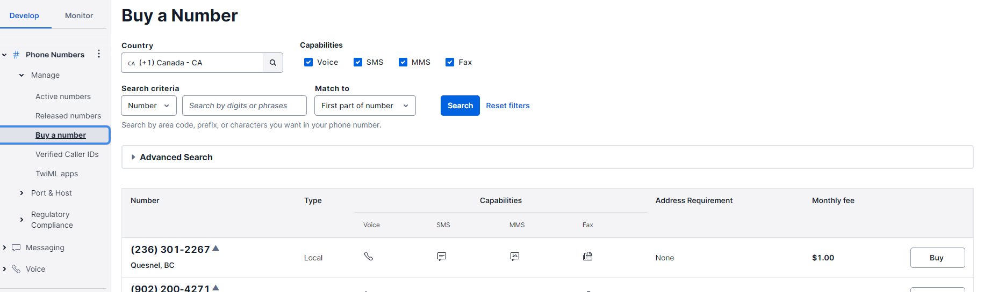Click the Address Requirement column header

point(694,200)
